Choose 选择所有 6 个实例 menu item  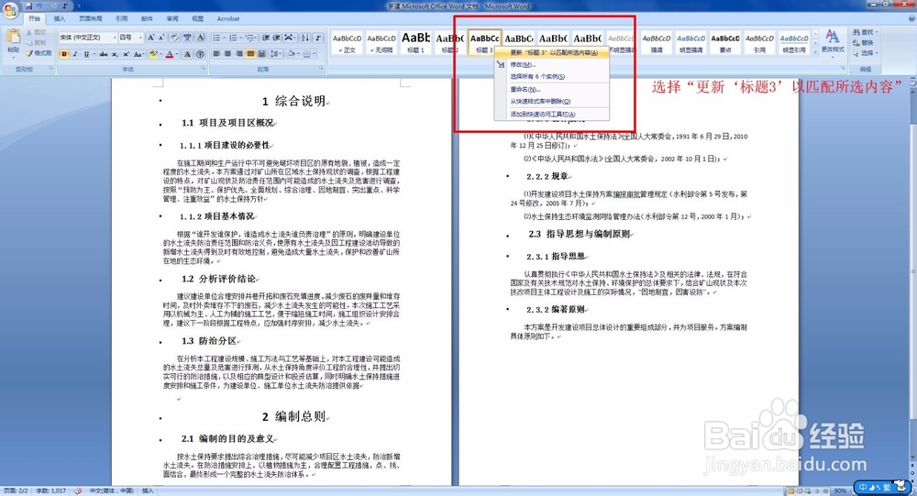[x=552, y=77]
